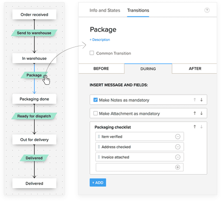The height and width of the screenshot is (201, 221).
Task: Remove the Address checked checklist entry
Action: click(x=178, y=147)
